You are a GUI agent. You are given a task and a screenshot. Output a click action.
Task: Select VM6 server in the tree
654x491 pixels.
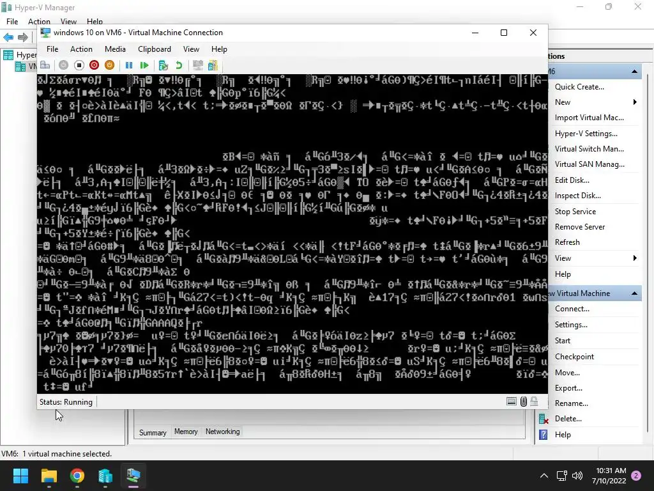click(26, 66)
